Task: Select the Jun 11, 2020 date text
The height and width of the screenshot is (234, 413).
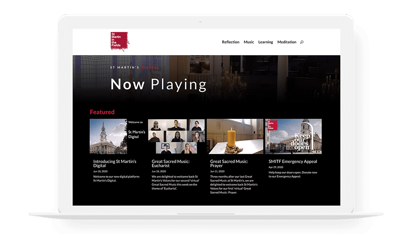Action: [217, 171]
